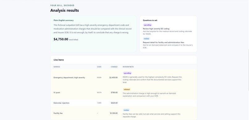Click the $2,450.00 charge
Screen dimensions: 249x120
point(113,78)
